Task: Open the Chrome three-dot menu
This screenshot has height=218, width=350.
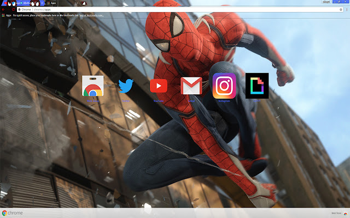Action: coord(347,10)
